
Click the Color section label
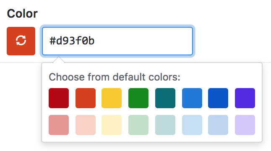pyautogui.click(x=22, y=13)
